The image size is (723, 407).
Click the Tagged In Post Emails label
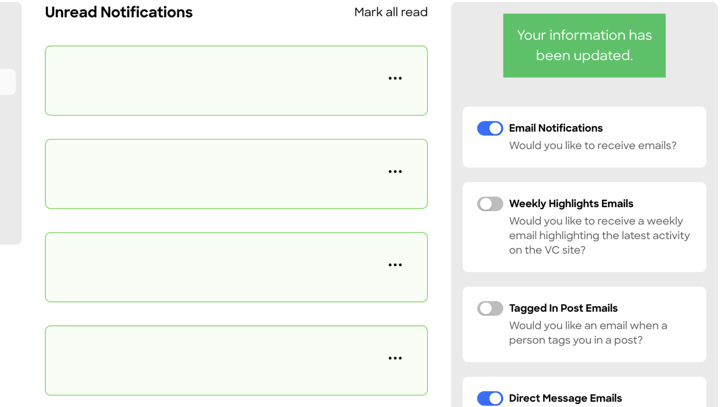[563, 308]
